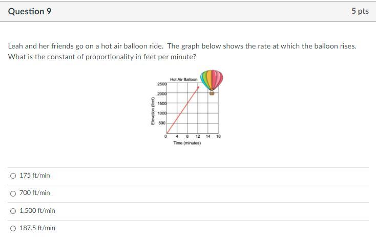Click the 12 minutes tick label
The image size is (376, 244).
click(198, 136)
